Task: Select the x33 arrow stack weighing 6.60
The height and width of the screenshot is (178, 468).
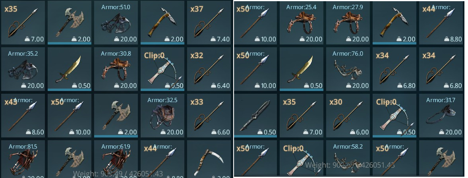Action: click(x=209, y=116)
